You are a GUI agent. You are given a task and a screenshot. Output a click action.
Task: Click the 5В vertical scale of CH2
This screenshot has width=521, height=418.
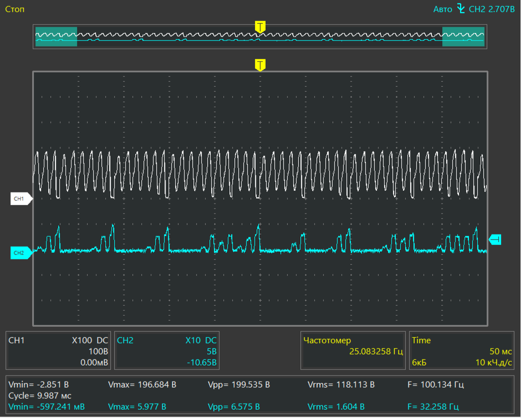(x=212, y=351)
